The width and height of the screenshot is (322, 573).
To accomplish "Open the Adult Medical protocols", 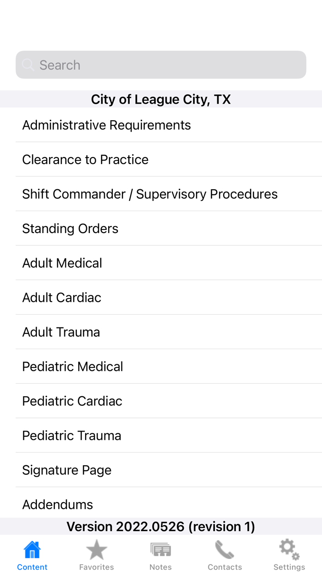I will click(62, 263).
